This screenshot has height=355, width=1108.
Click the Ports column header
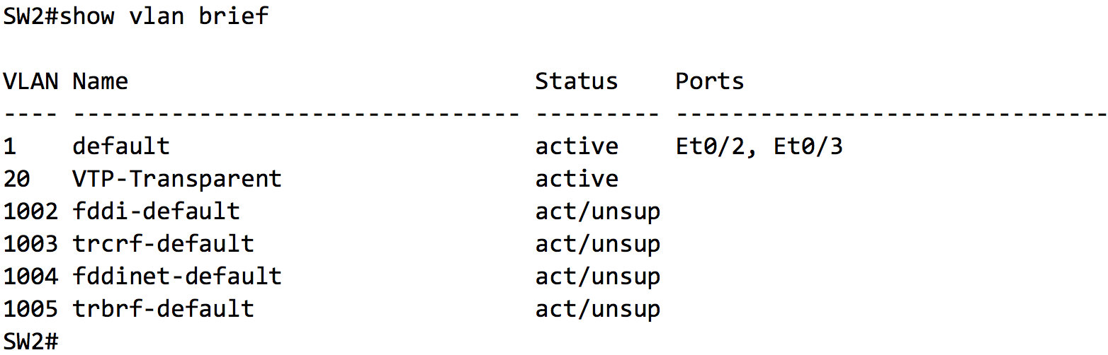tap(709, 81)
